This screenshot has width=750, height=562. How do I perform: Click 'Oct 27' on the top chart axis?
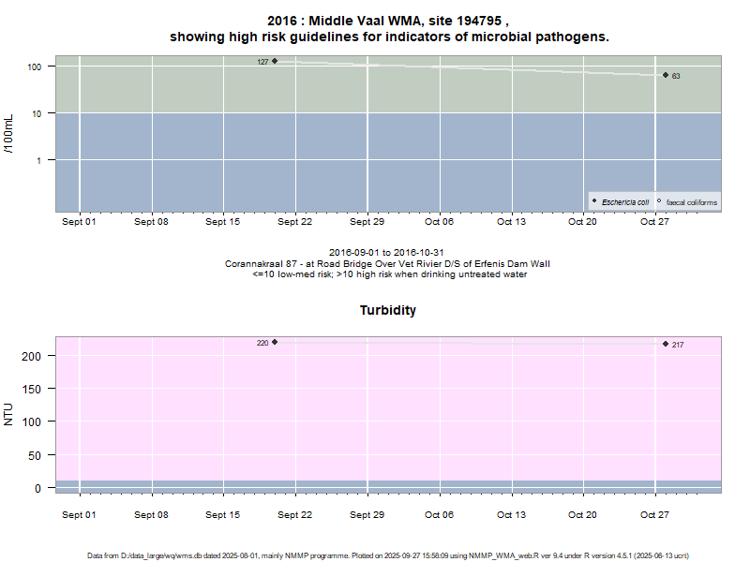654,222
